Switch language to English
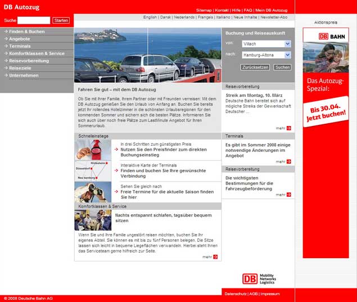 pyautogui.click(x=150, y=17)
